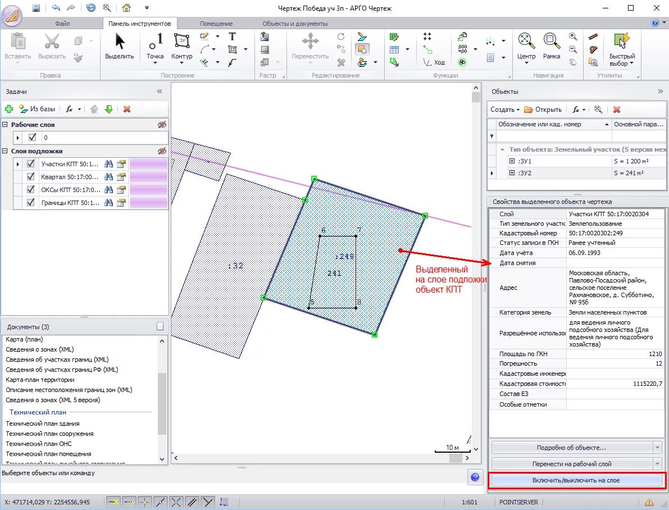Click the find-on-drawing icon in Объекты toolbar
669x510 pixels.
click(598, 110)
